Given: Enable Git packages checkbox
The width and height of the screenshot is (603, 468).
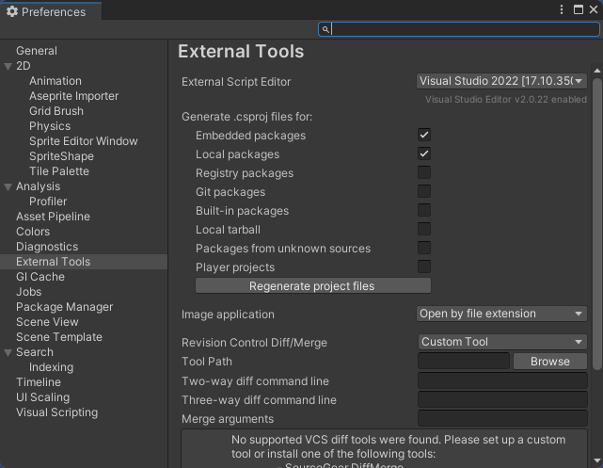Looking at the screenshot, I should [424, 191].
